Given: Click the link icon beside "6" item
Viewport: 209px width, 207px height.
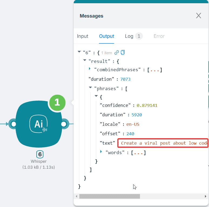Looking at the screenshot, I should tap(117, 53).
